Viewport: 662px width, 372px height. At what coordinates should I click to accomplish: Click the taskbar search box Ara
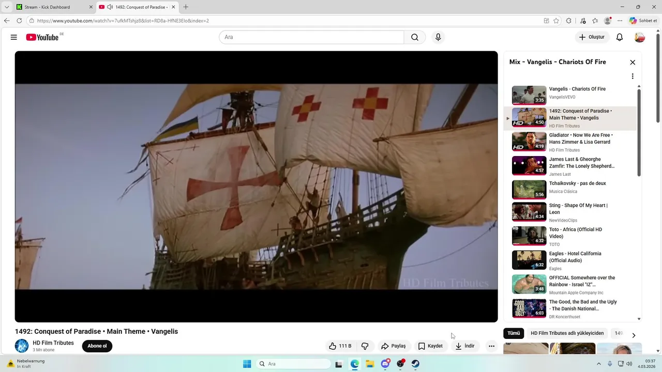(293, 364)
